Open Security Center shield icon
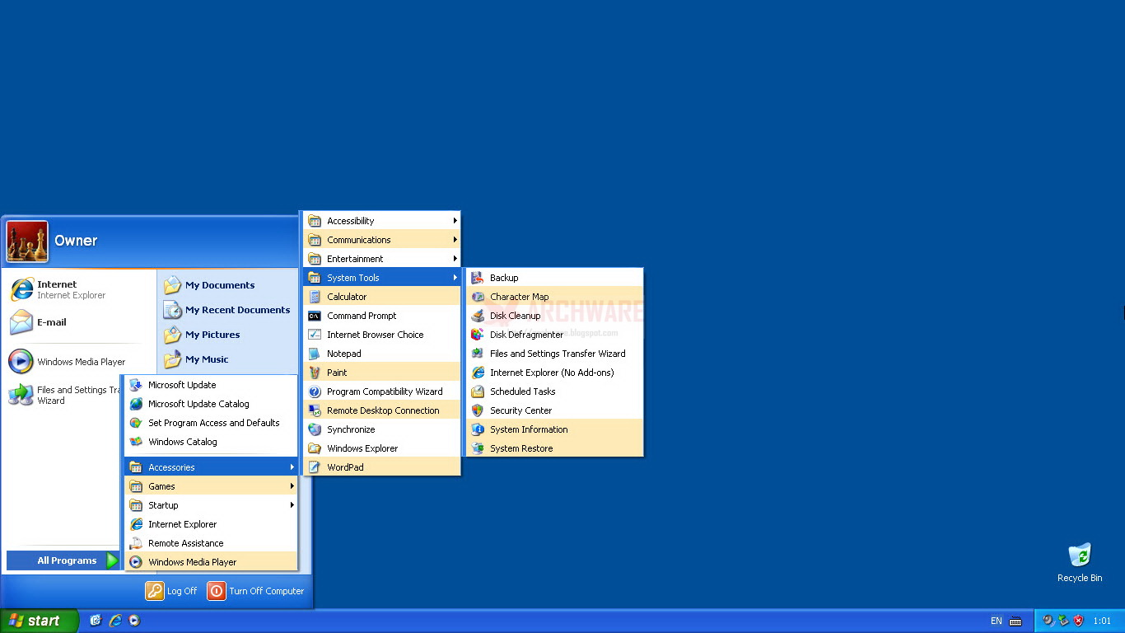This screenshot has height=633, width=1125. point(478,410)
